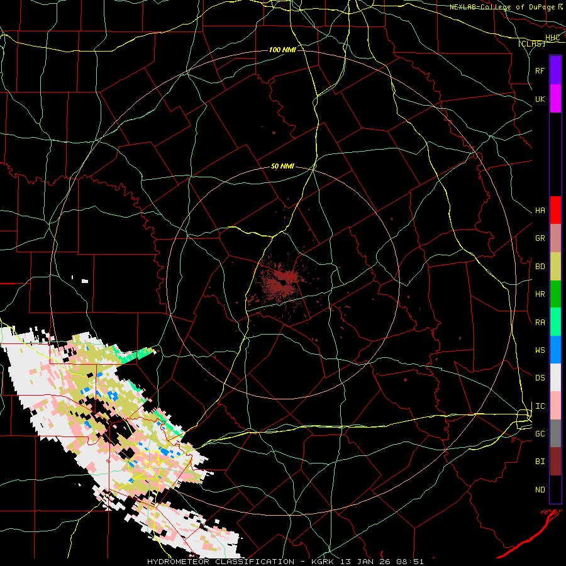Click the RA legend label
The width and height of the screenshot is (566, 566).
coord(540,323)
